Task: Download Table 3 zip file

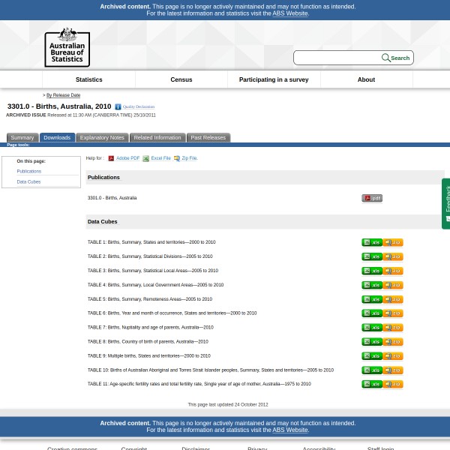Action: pos(393,271)
